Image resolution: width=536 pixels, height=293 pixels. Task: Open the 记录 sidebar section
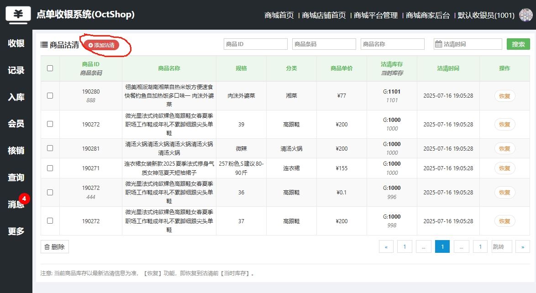pos(16,70)
